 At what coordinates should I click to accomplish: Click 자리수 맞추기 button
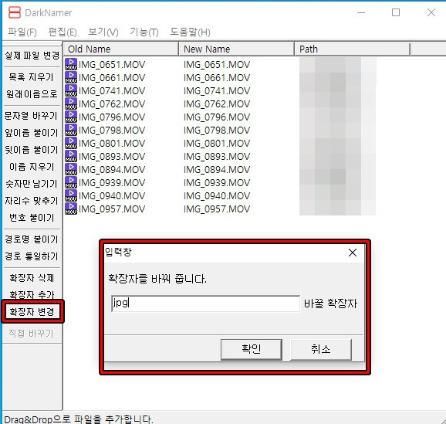pyautogui.click(x=32, y=201)
